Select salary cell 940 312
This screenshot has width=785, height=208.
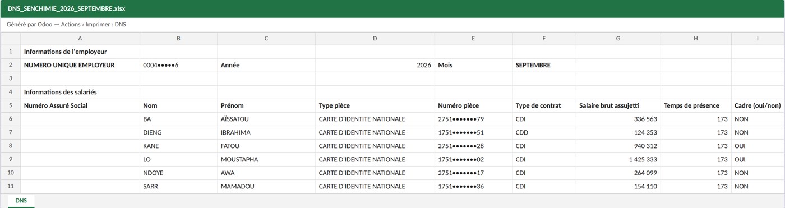pyautogui.click(x=618, y=146)
